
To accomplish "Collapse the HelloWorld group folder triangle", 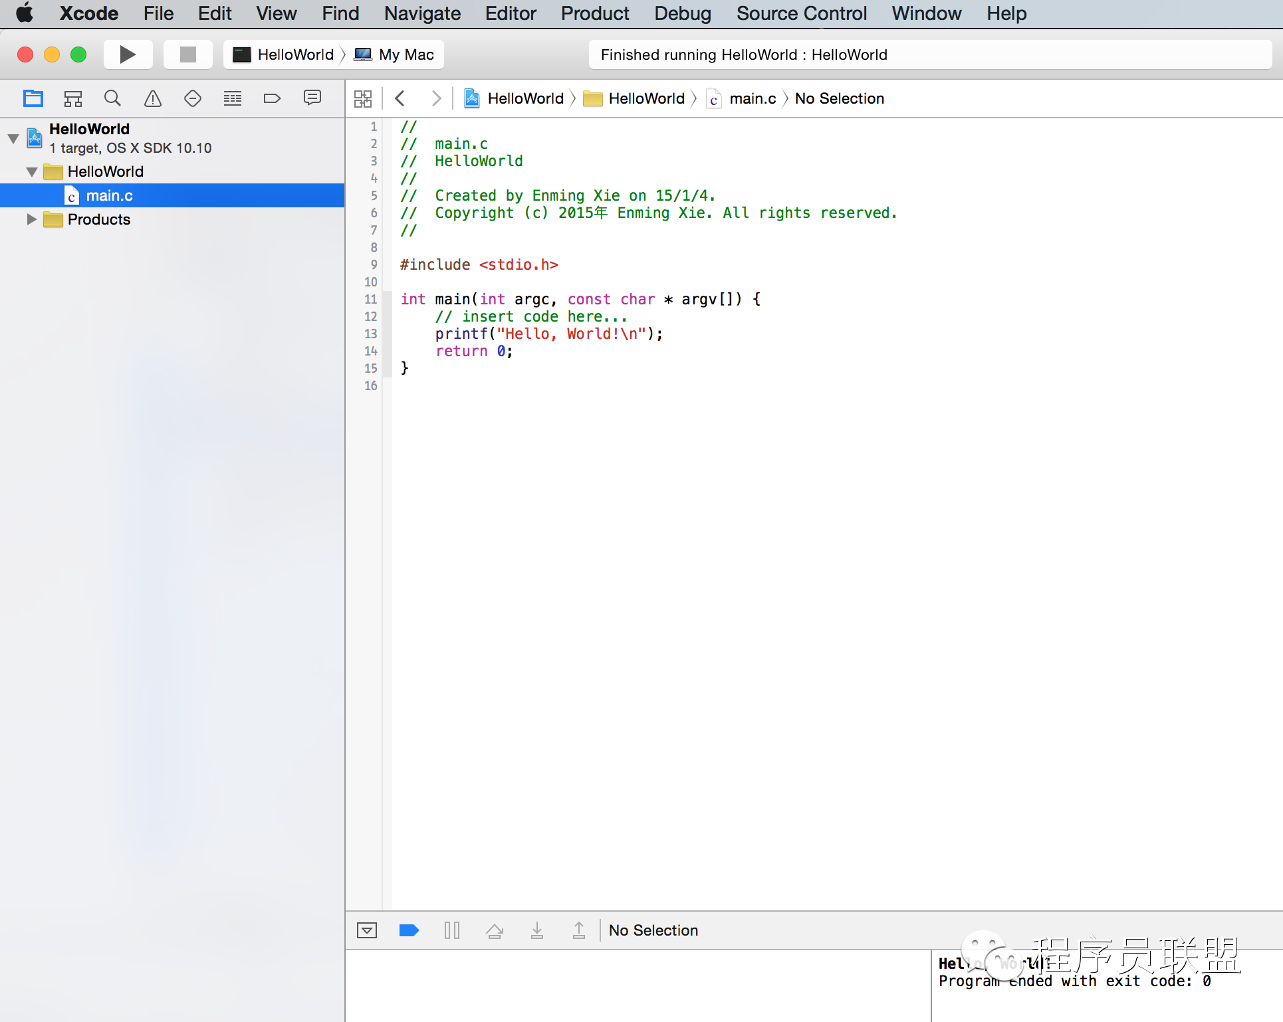I will (32, 171).
